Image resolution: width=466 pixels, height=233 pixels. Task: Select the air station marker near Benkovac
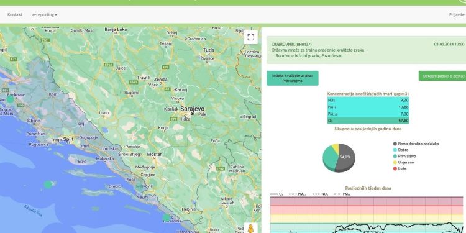click(x=11, y=99)
